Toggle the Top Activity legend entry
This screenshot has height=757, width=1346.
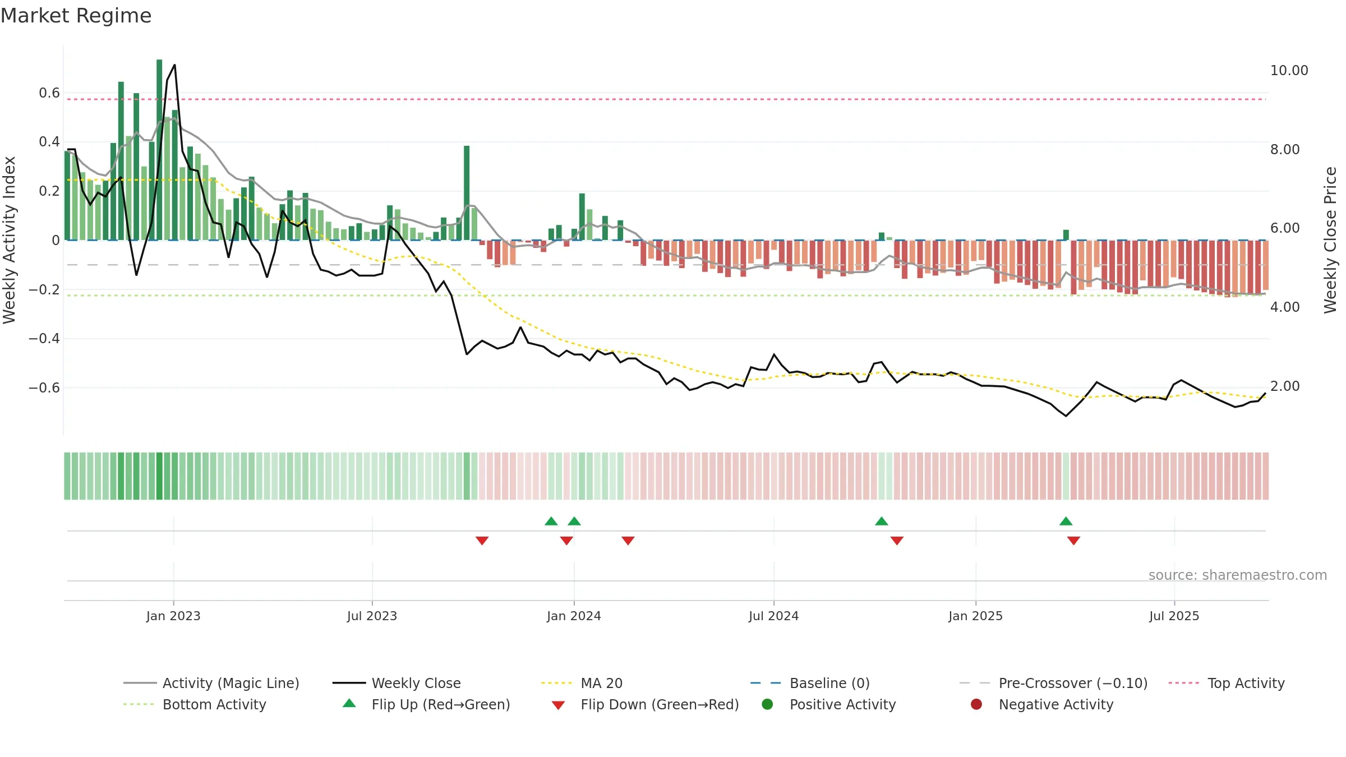click(1227, 683)
